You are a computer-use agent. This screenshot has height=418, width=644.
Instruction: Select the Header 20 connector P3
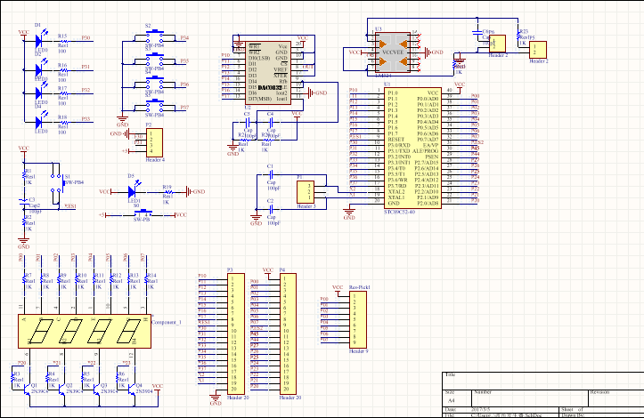click(x=236, y=334)
